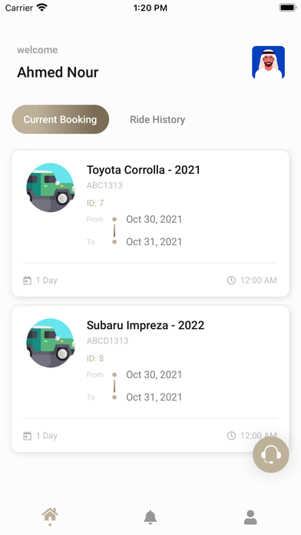Screen dimensions: 301x535
Task: Open Toyota Corrolla - 2021 booking title
Action: click(143, 170)
